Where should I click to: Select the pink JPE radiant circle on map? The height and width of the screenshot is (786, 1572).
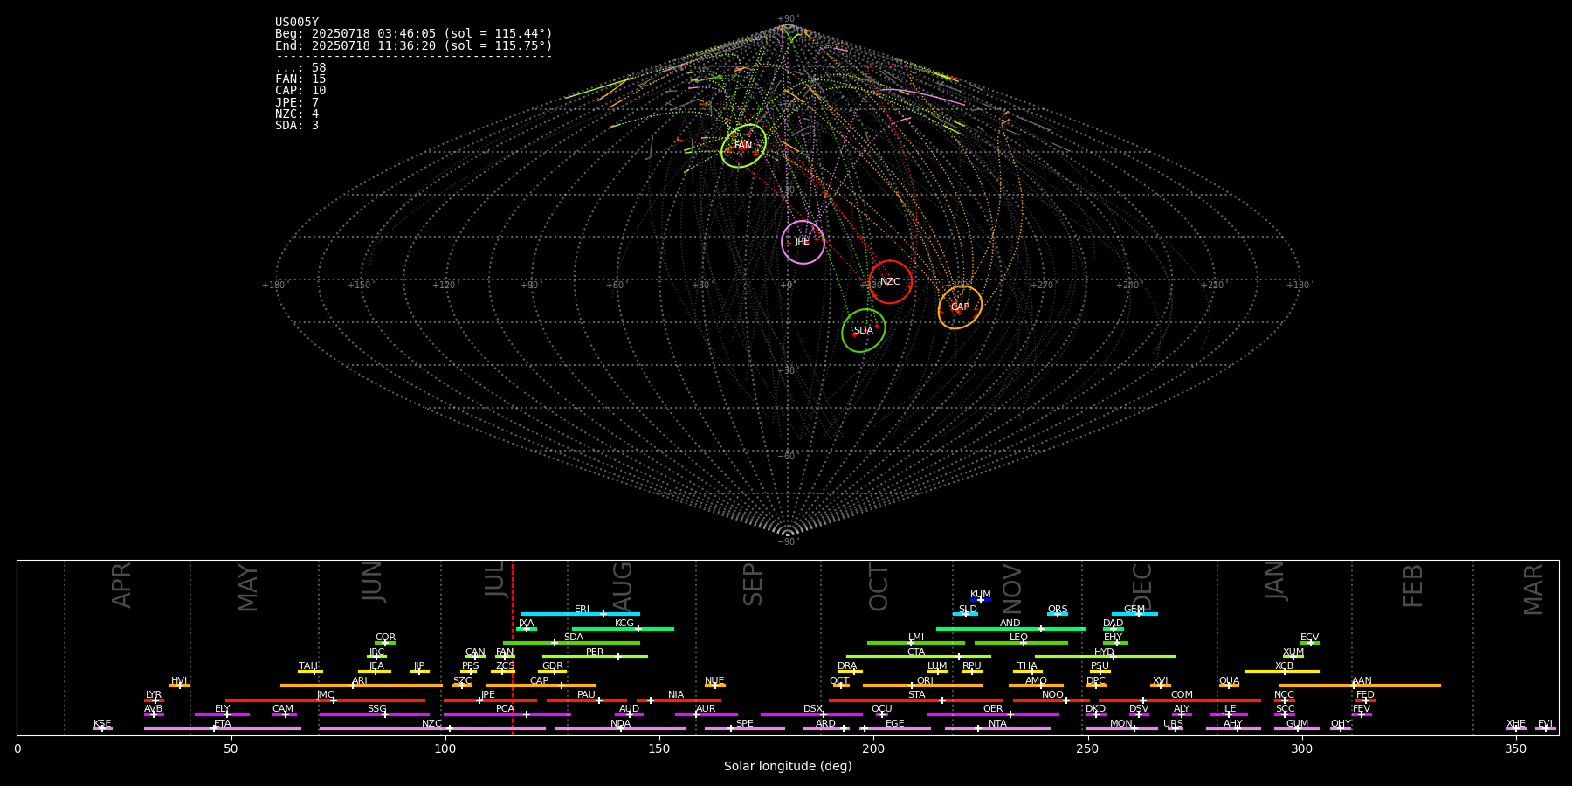(803, 242)
